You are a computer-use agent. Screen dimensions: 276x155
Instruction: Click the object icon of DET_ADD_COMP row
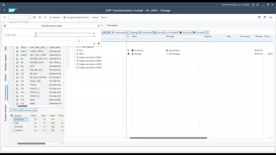pos(17,55)
